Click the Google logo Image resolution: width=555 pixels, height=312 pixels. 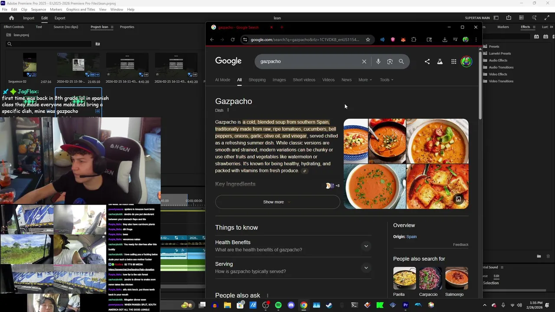tap(229, 61)
